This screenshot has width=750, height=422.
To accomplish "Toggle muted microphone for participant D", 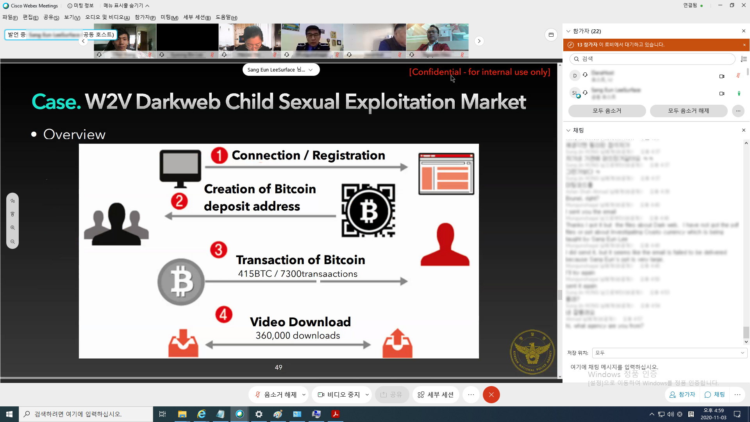I will [738, 75].
